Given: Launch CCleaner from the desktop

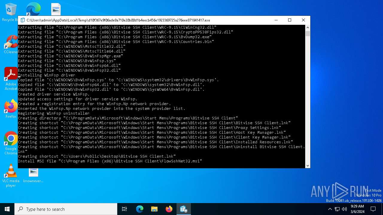Looking at the screenshot, I should coord(11,44).
